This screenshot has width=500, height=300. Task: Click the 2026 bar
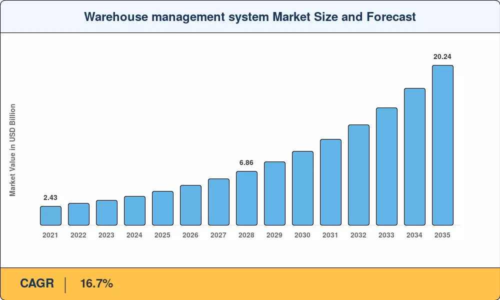[x=190, y=205]
